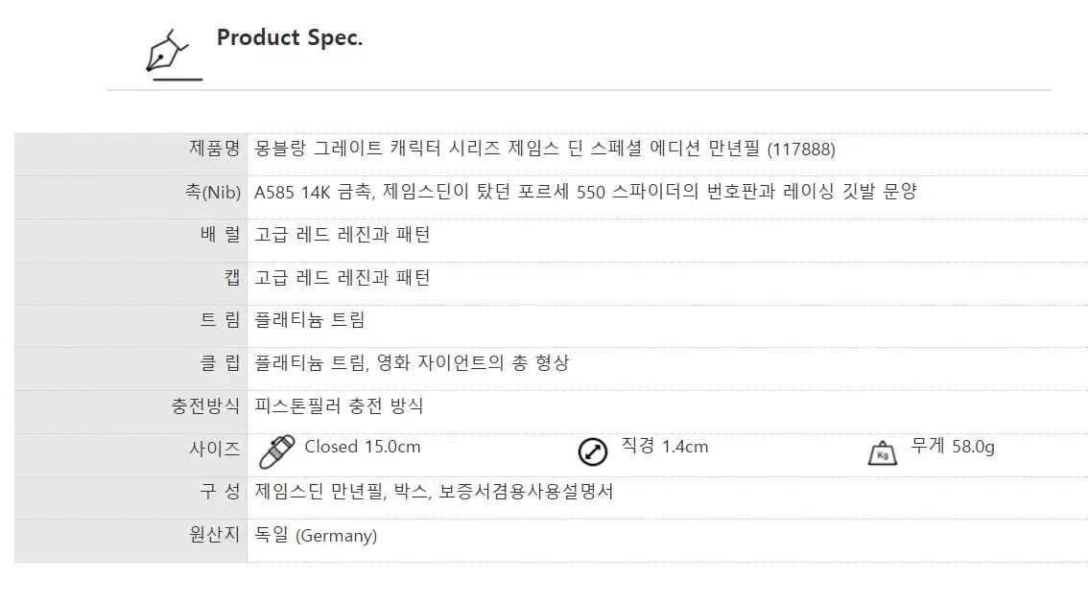The height and width of the screenshot is (601, 1088).
Task: Click the diameter arrow circle icon
Action: tap(593, 451)
